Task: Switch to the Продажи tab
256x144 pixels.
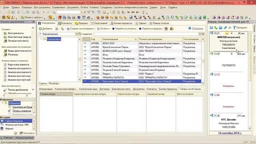Action: tap(81, 23)
